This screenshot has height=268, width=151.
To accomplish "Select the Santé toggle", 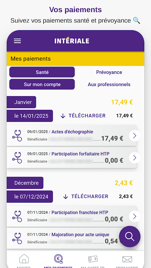I will click(42, 72).
